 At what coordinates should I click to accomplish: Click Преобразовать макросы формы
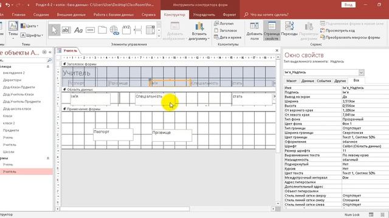(x=350, y=38)
